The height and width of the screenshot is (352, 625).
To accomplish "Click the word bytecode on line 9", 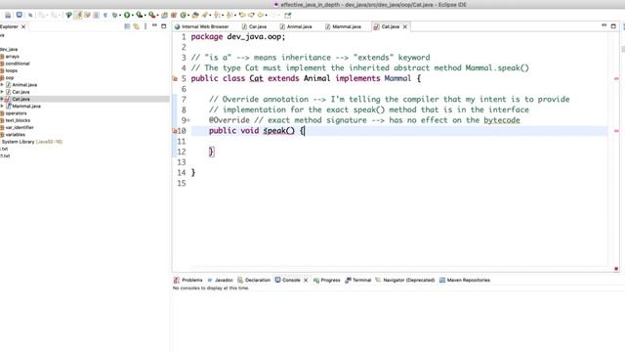I will (502, 120).
